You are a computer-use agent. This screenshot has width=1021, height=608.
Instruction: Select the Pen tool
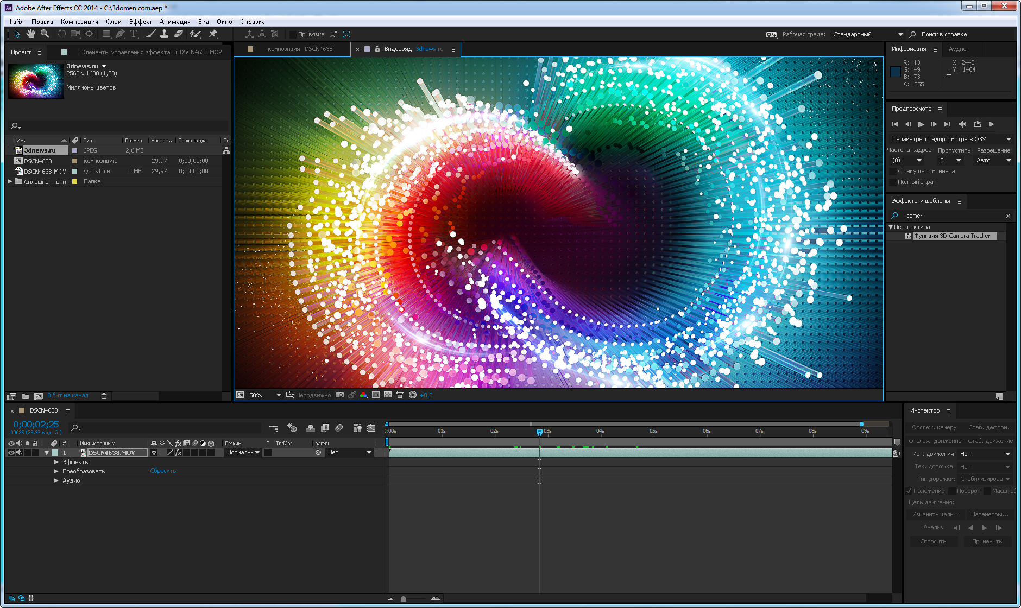point(120,34)
